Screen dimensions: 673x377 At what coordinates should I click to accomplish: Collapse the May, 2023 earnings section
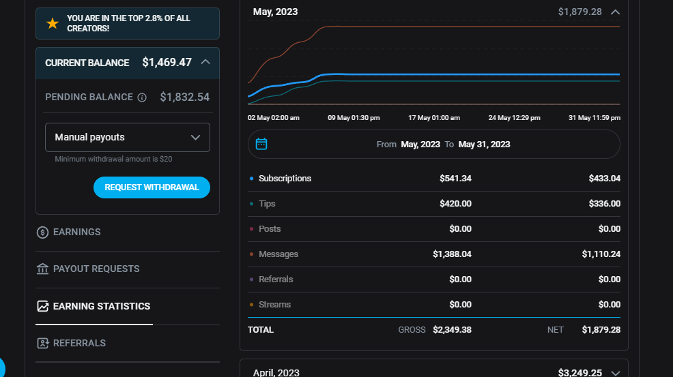(x=615, y=12)
